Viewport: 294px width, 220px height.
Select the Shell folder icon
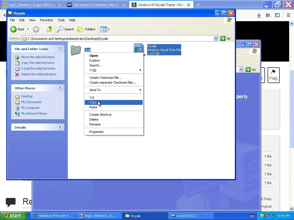click(76, 50)
